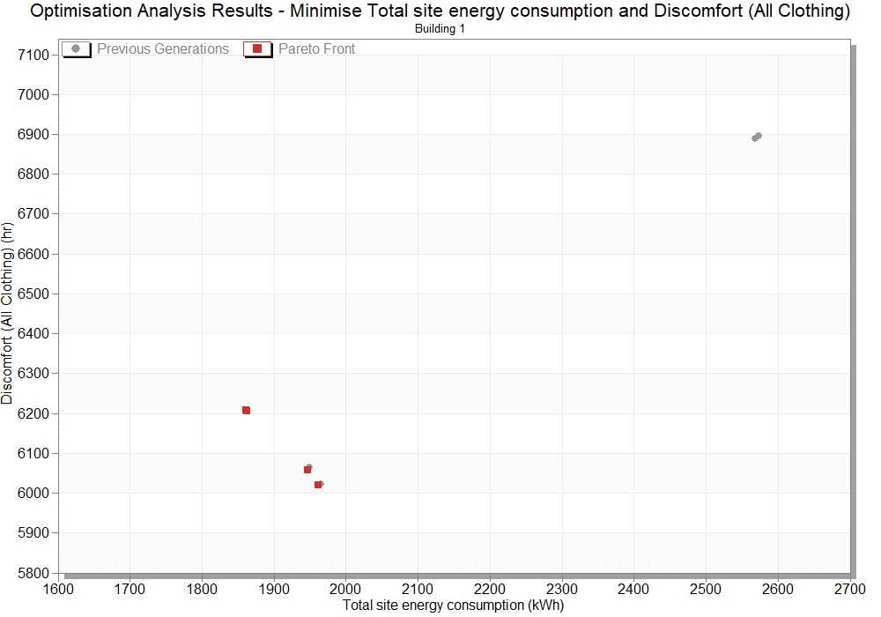Viewport: 881px width, 617px height.
Task: Click the 2000 x-axis tick label
Action: 345,589
